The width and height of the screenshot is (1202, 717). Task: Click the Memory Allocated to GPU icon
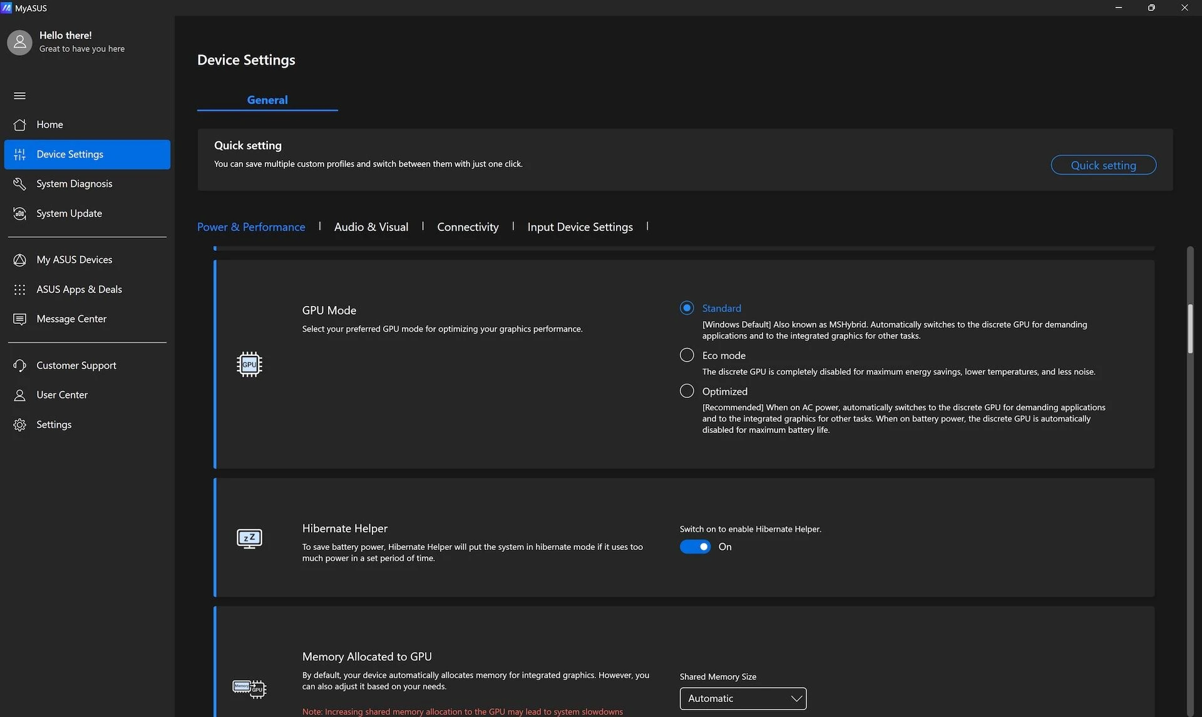[x=249, y=689]
